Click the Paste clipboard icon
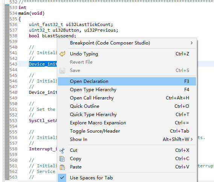This screenshot has height=182, width=214. click(62, 167)
